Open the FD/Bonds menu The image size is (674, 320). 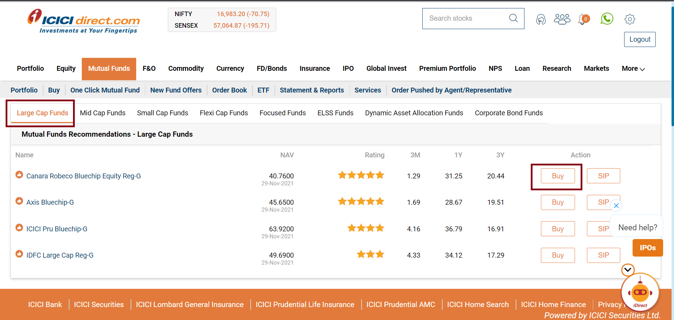click(272, 69)
